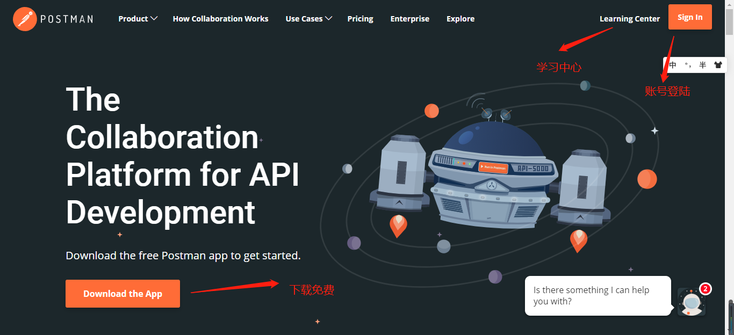Expand the Product dropdown menu
Viewport: 734px width, 335px height.
(x=138, y=19)
